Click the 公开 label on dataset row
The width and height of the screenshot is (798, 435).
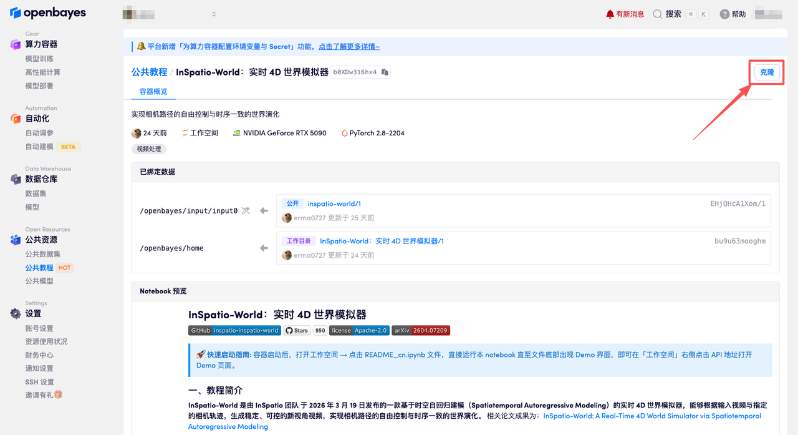292,204
